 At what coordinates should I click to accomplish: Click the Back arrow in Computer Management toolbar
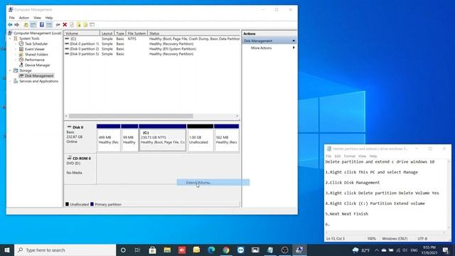click(x=10, y=25)
